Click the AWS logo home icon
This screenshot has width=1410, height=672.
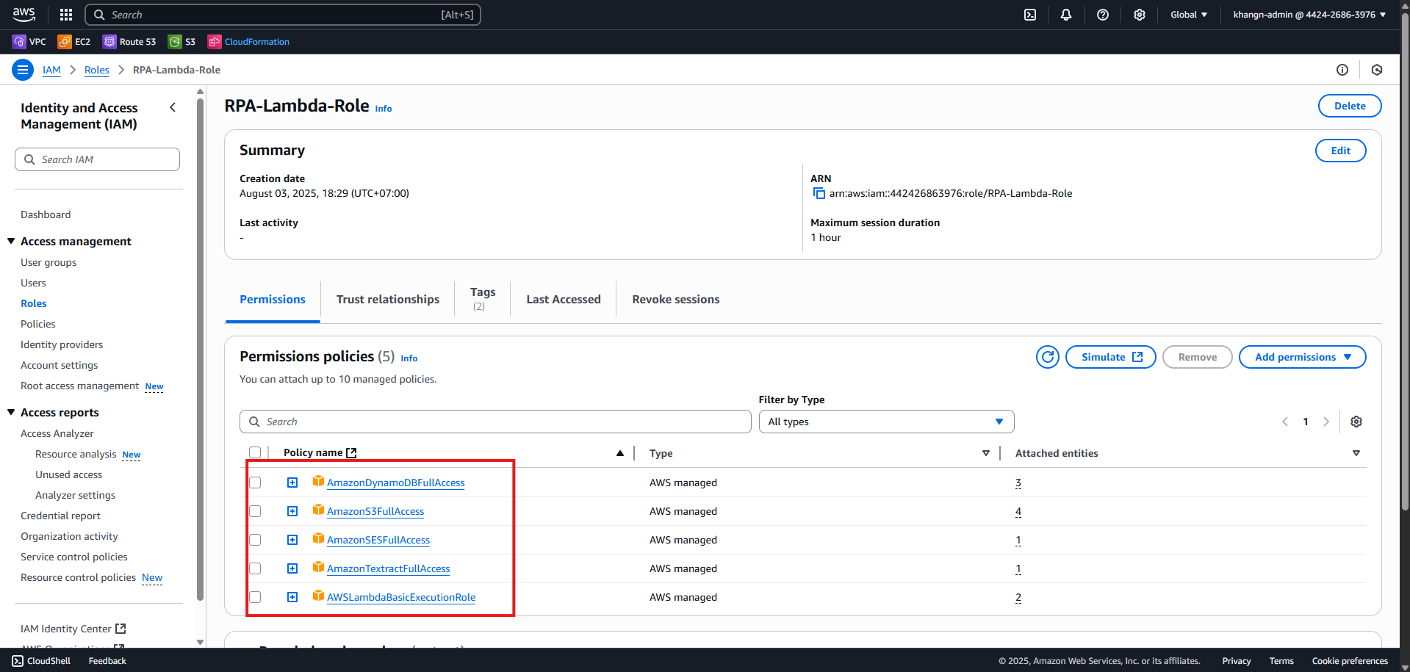point(24,15)
